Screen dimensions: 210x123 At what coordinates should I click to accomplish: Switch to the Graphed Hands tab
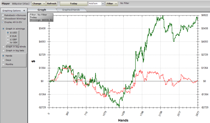pos(71,10)
